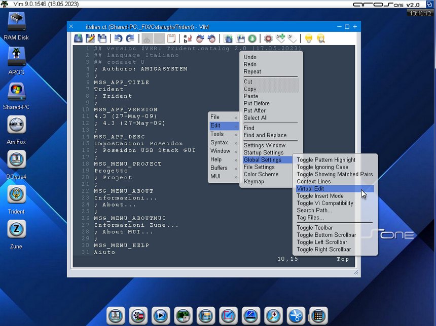The height and width of the screenshot is (326, 436).
Task: Select Virtual Edit menu entry
Action: [310, 189]
